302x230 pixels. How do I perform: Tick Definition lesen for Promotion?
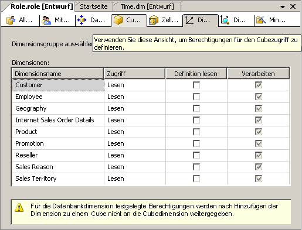click(x=196, y=143)
